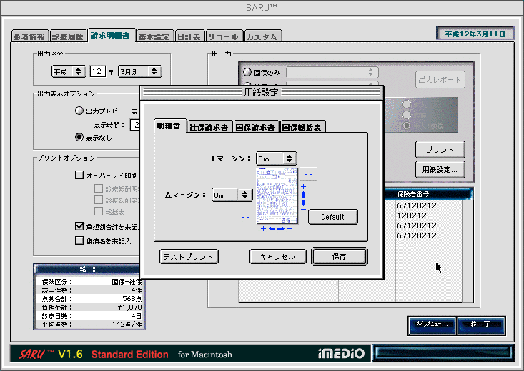Click the 用紙設定... button in main window
Viewport: 524px width, 371px height.
click(x=440, y=170)
